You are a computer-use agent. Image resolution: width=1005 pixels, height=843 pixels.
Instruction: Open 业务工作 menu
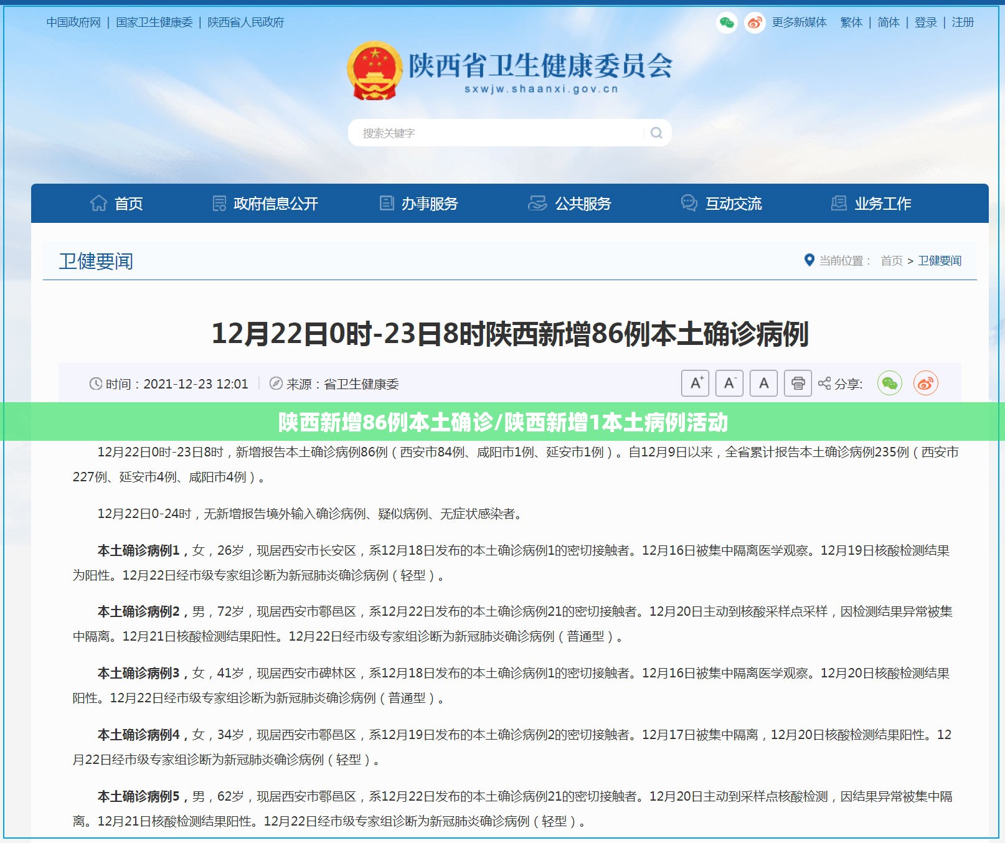pyautogui.click(x=883, y=204)
